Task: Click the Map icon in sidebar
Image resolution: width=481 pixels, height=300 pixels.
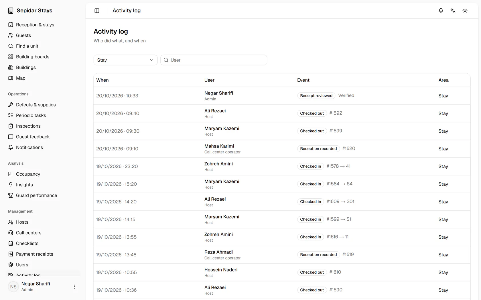Action: 11,78
